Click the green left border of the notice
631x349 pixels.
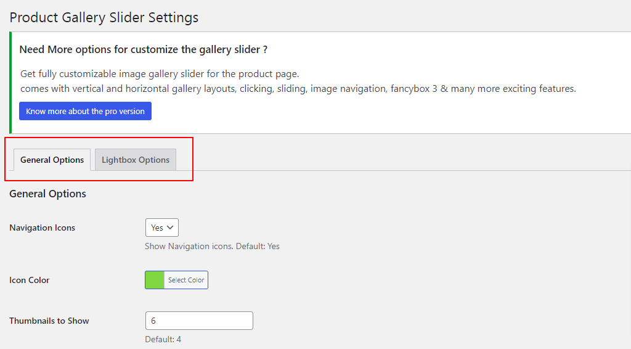(10, 83)
